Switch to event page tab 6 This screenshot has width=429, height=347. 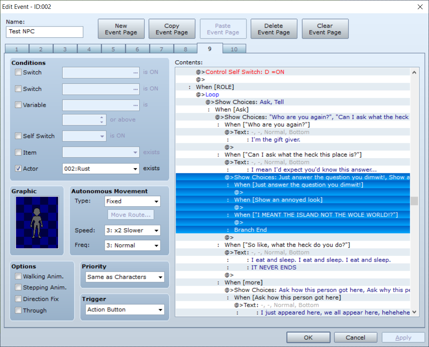pyautogui.click(x=137, y=49)
